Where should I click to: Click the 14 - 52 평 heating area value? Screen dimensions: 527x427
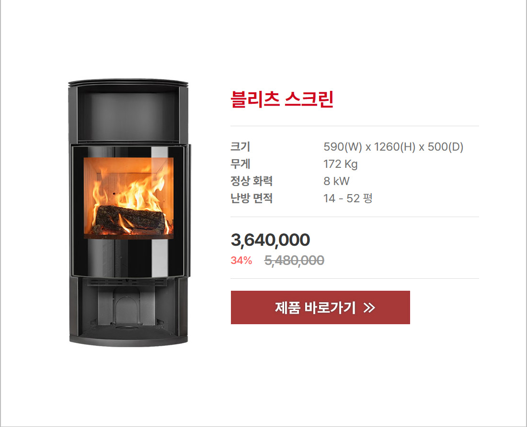(x=348, y=198)
